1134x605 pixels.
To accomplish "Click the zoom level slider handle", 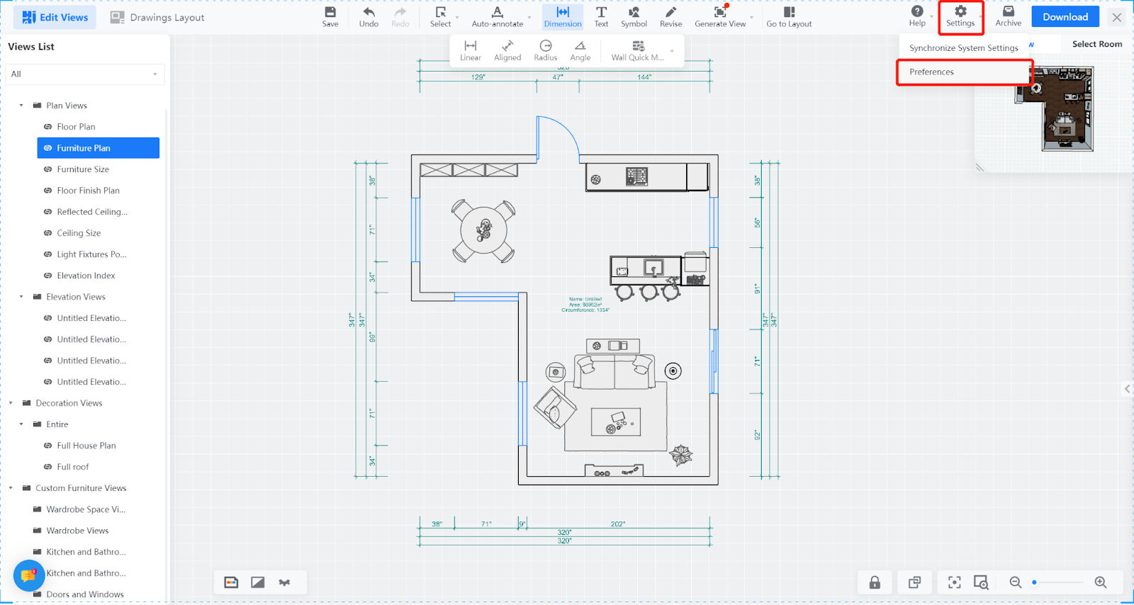I will tap(1035, 582).
